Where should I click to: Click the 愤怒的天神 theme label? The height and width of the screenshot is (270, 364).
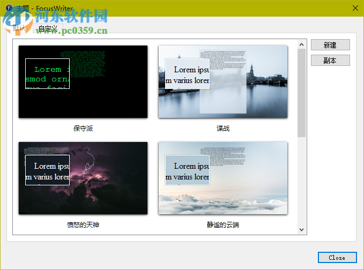(x=83, y=224)
